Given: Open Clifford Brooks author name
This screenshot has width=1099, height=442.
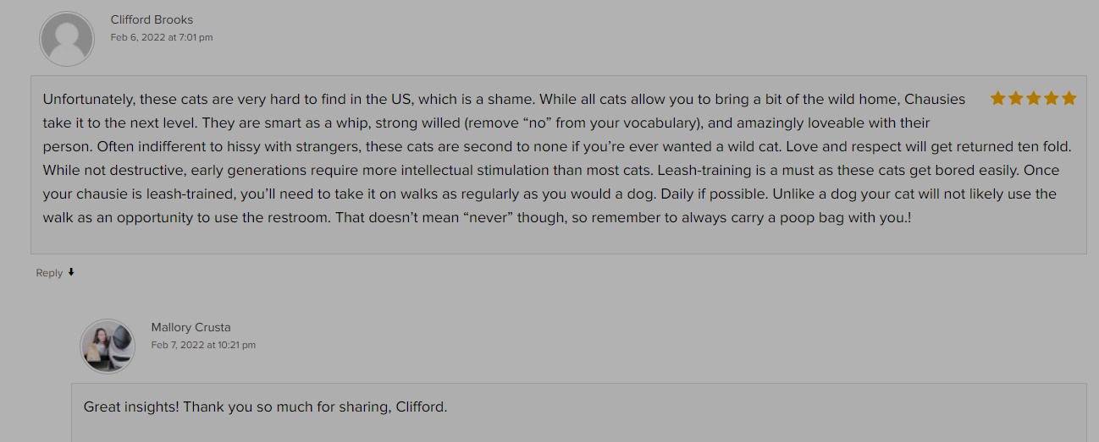Looking at the screenshot, I should click(152, 19).
